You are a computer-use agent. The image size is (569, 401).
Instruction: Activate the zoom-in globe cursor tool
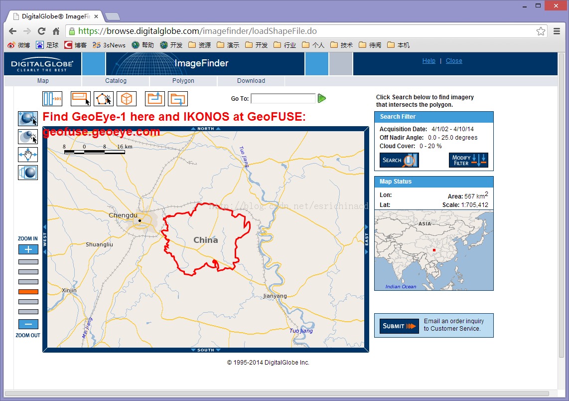(28, 119)
